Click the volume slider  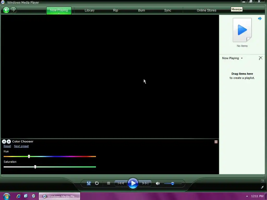click(173, 184)
